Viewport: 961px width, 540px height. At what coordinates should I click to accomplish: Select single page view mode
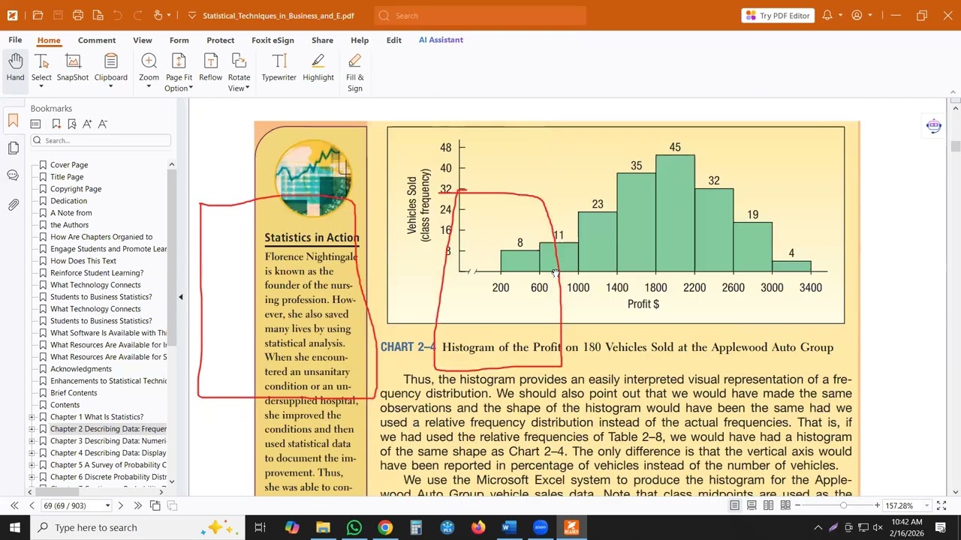[x=734, y=505]
